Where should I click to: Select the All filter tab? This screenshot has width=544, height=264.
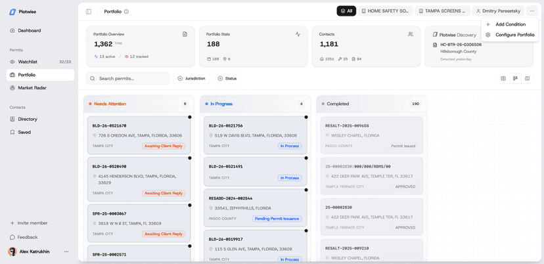(346, 11)
